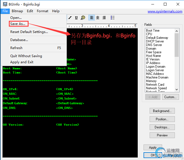This screenshot has height=160, width=184.
Task: Select left text alignment
Action: tap(92, 18)
